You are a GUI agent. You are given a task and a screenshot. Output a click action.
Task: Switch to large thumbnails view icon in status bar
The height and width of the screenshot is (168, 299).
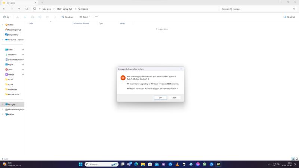[x=297, y=159]
